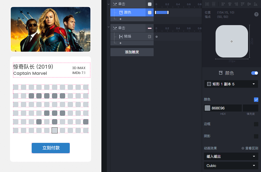Click the 添加触发 button
261x172 pixels.
click(132, 52)
